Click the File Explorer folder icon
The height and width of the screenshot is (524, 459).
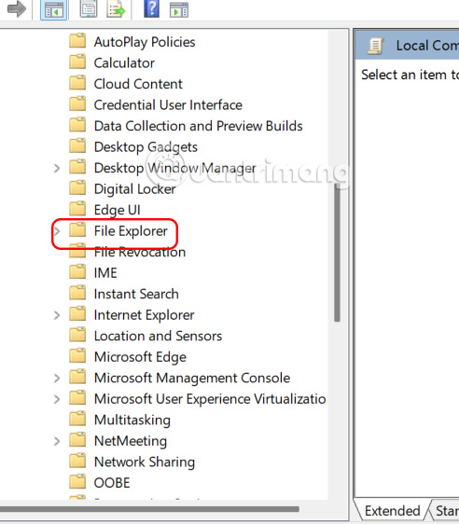point(77,230)
